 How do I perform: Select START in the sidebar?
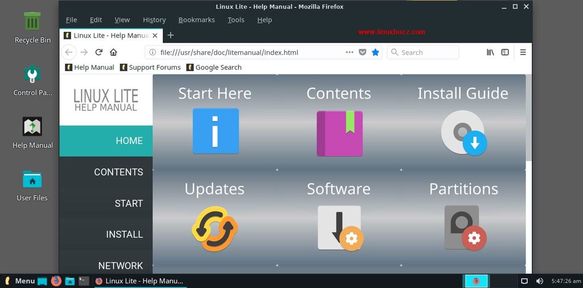pos(106,203)
